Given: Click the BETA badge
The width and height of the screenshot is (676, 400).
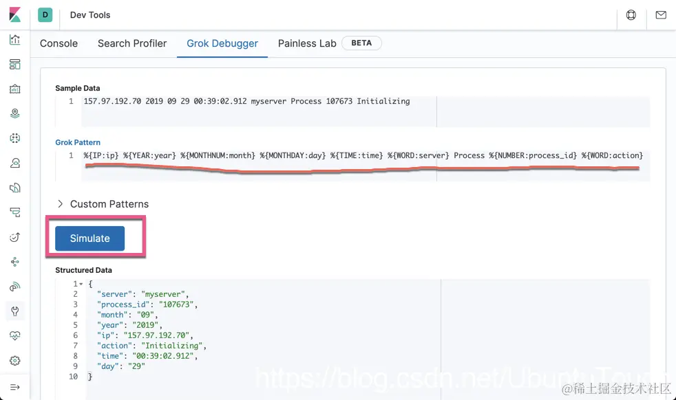Looking at the screenshot, I should coord(361,43).
